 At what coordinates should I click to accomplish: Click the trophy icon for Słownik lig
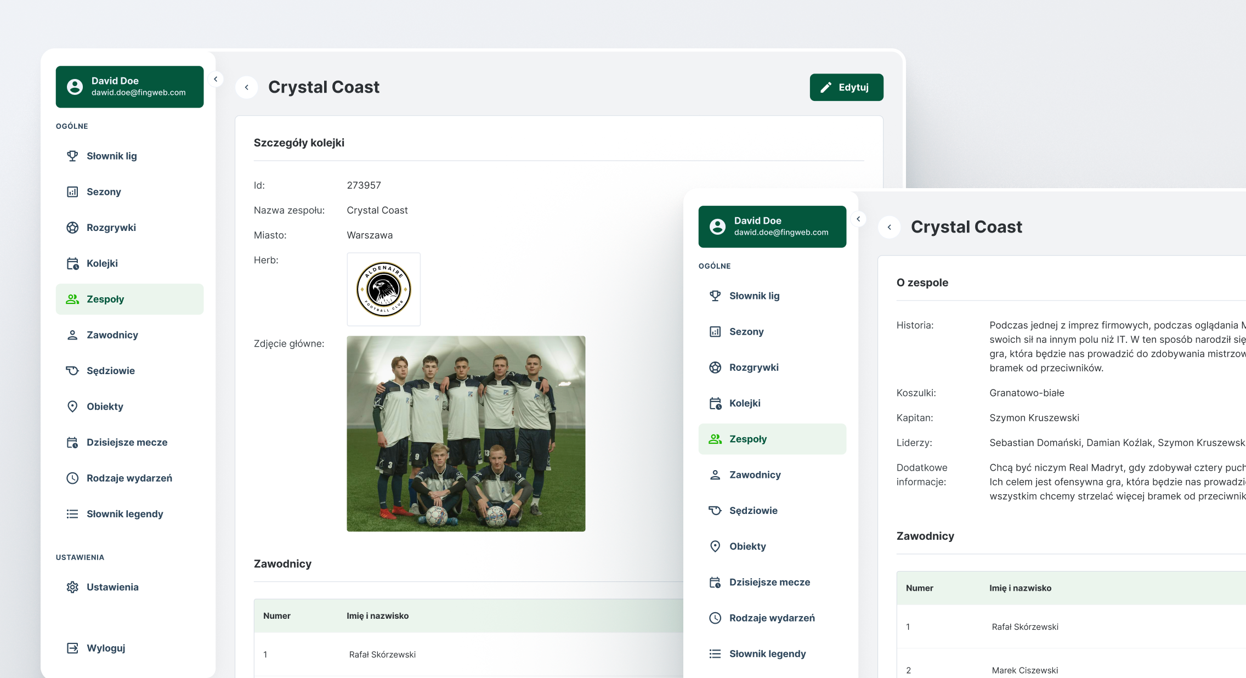tap(72, 156)
